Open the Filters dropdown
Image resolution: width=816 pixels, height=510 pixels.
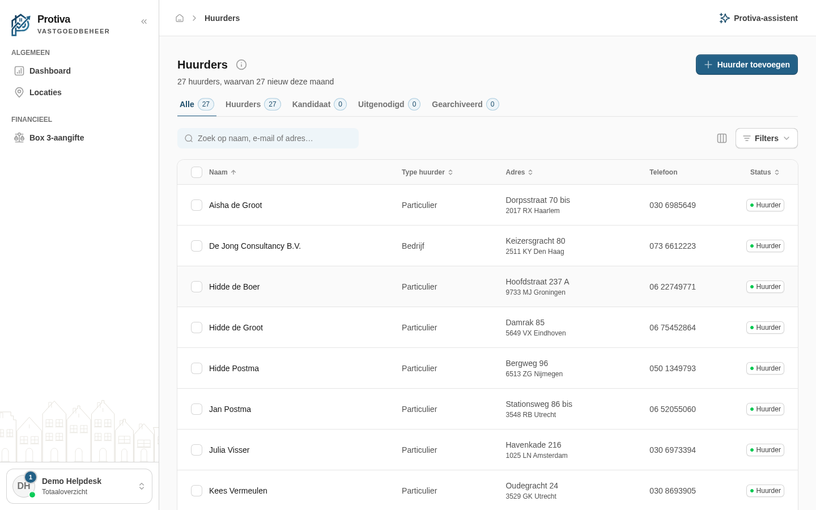[x=766, y=138]
